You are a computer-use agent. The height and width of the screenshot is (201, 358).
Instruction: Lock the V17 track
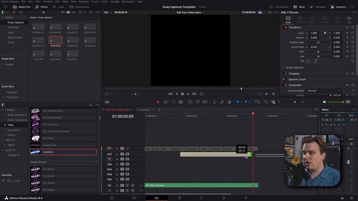[117, 154]
